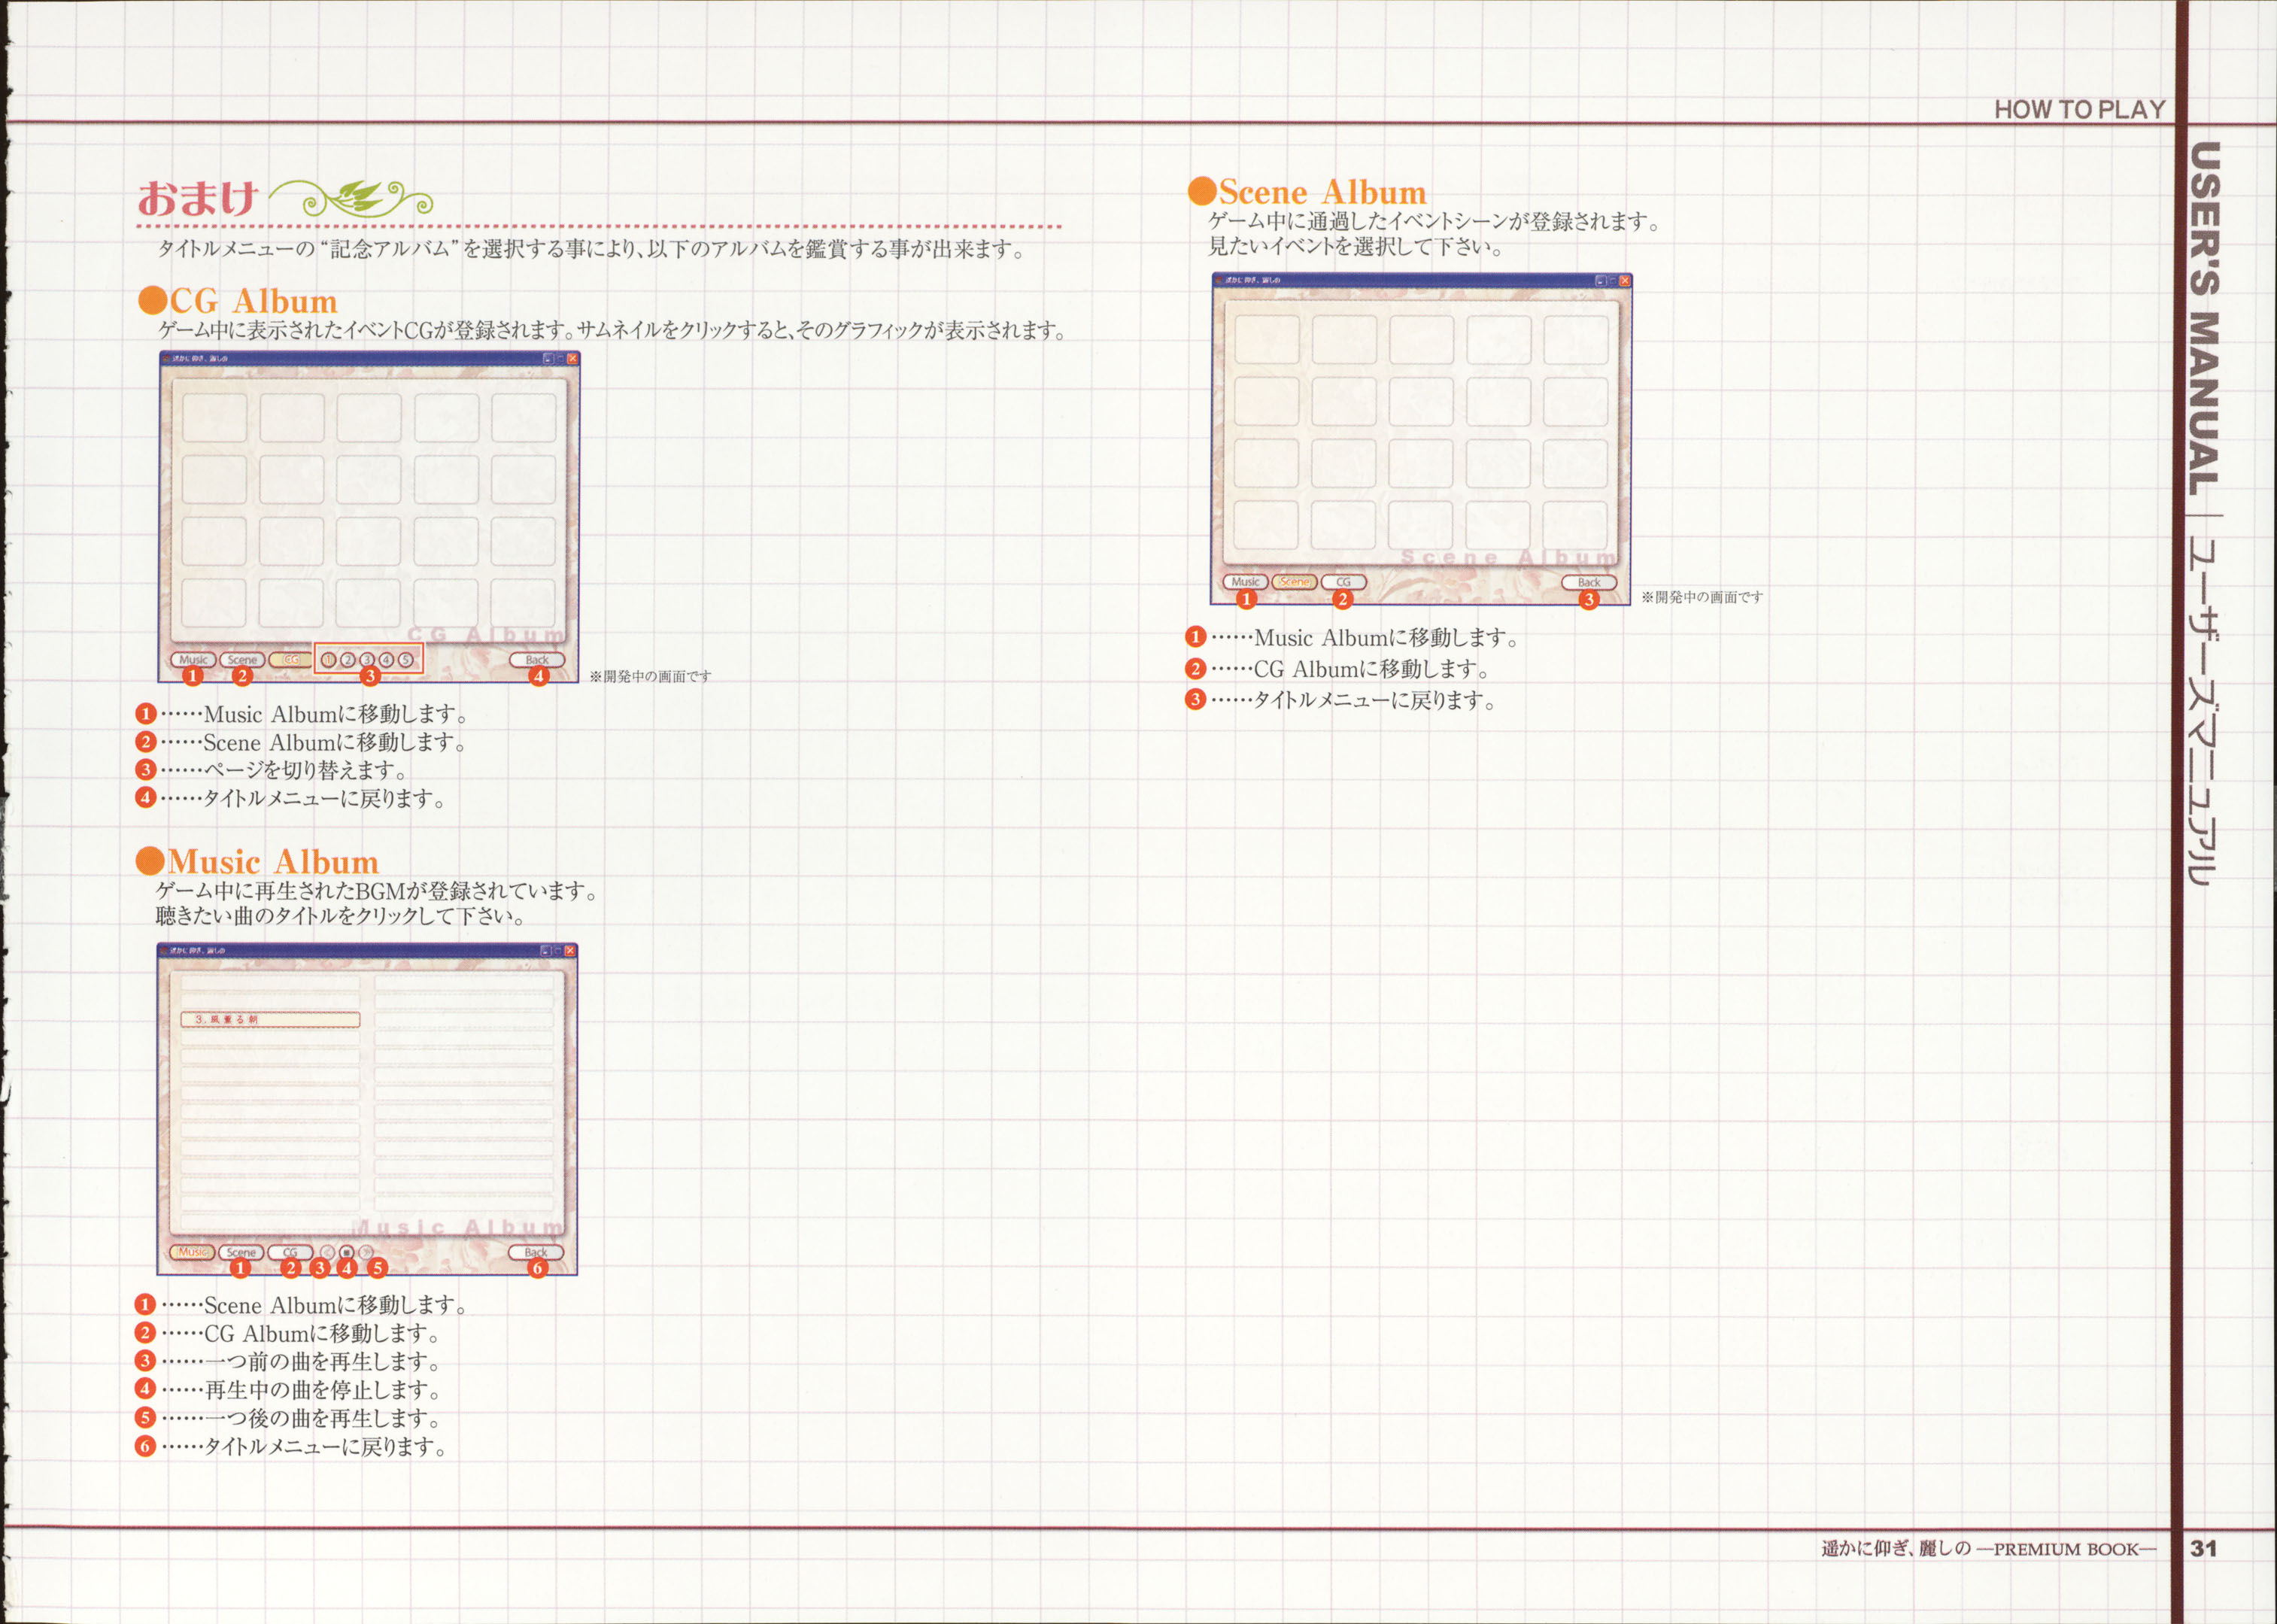Go to page 4 of CG Album

click(387, 660)
